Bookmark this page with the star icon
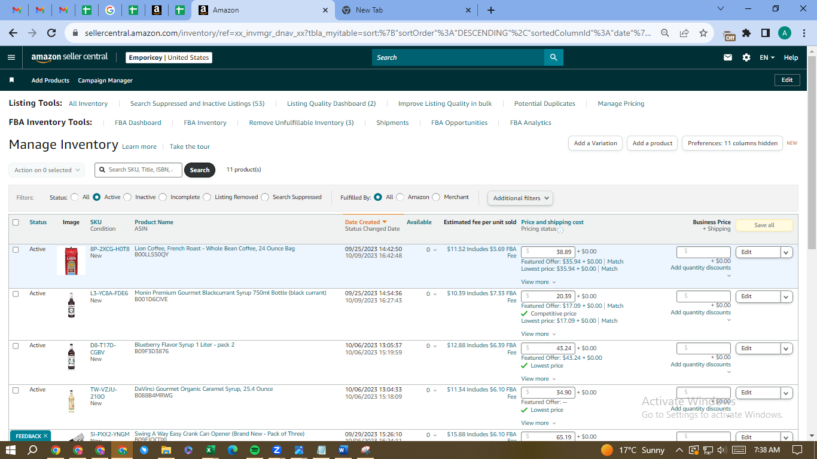Image resolution: width=817 pixels, height=459 pixels. tap(703, 33)
